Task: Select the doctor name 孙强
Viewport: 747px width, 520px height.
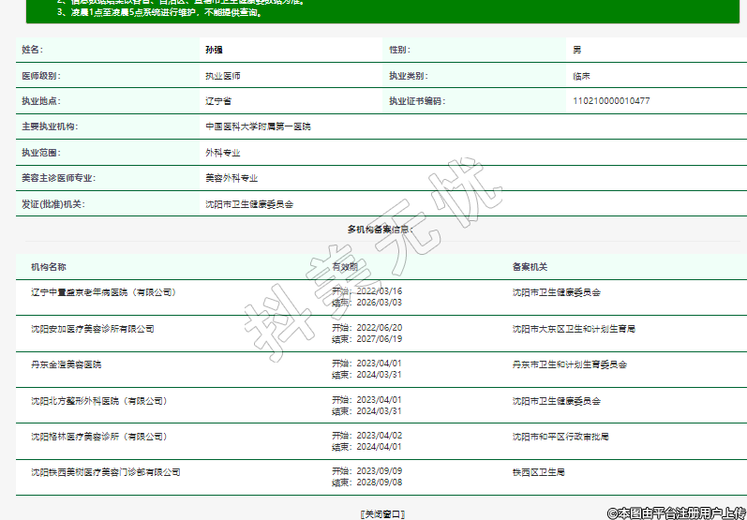Action: coord(214,49)
